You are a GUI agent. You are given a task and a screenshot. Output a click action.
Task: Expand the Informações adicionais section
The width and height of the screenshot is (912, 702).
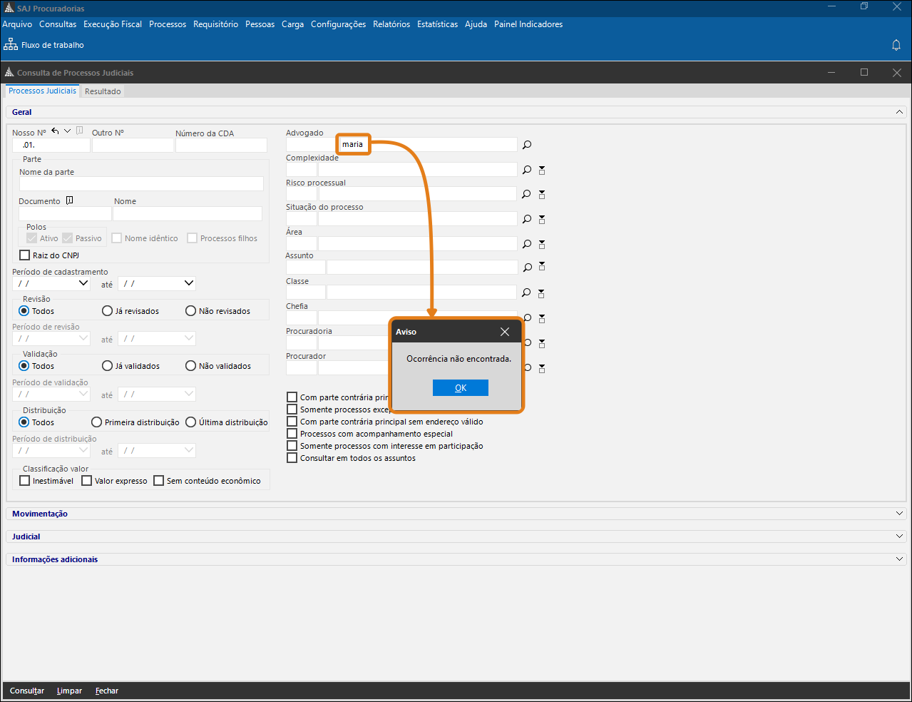click(900, 559)
